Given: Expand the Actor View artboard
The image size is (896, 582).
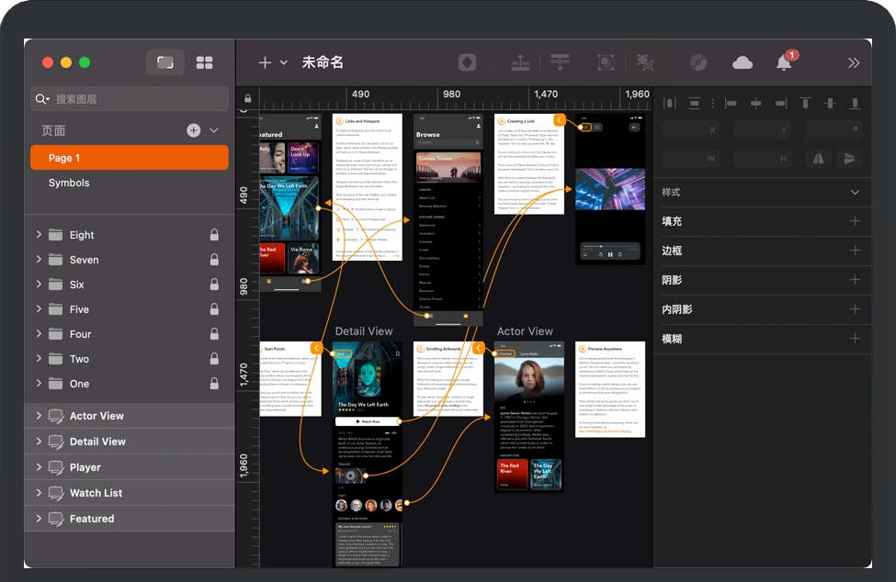Looking at the screenshot, I should point(39,416).
